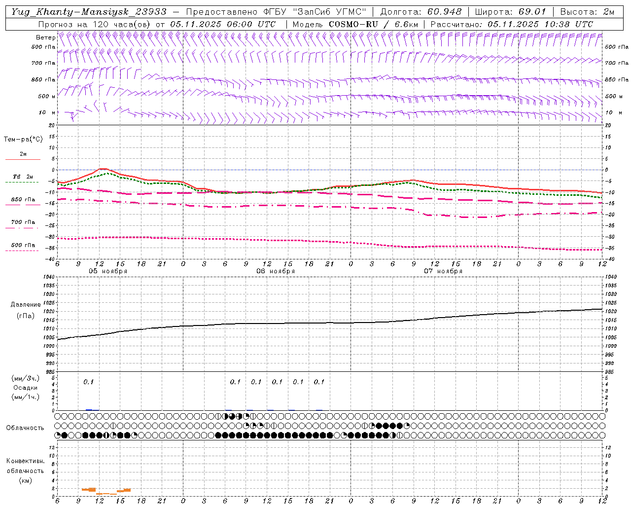The width and height of the screenshot is (631, 505).
Task: Click the Облачность cloud cover label
Action: coord(25,428)
